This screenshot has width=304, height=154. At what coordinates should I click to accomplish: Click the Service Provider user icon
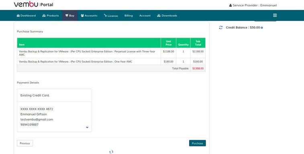231,6
